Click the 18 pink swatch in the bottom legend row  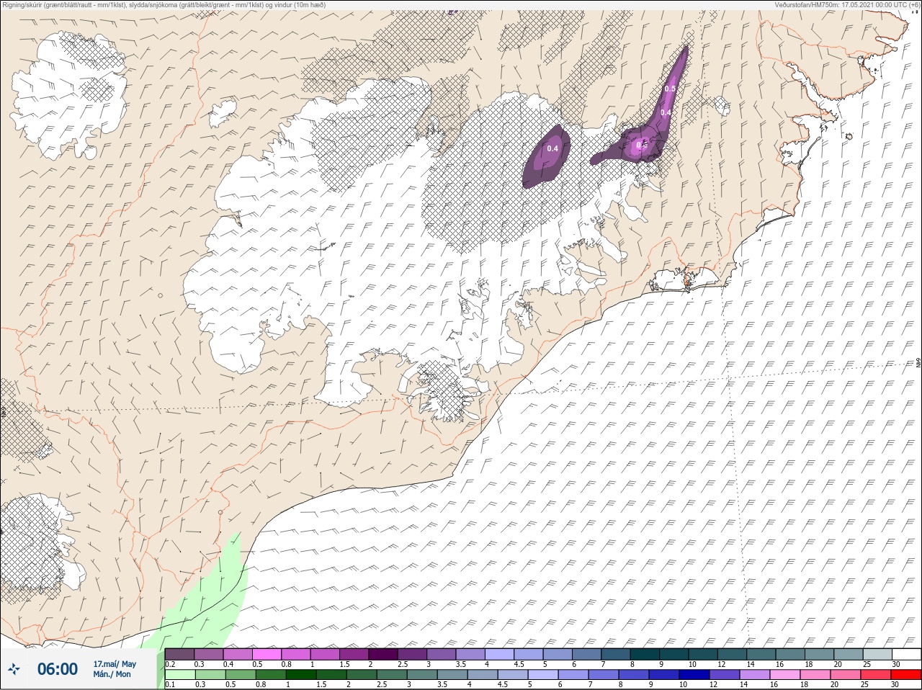815,675
